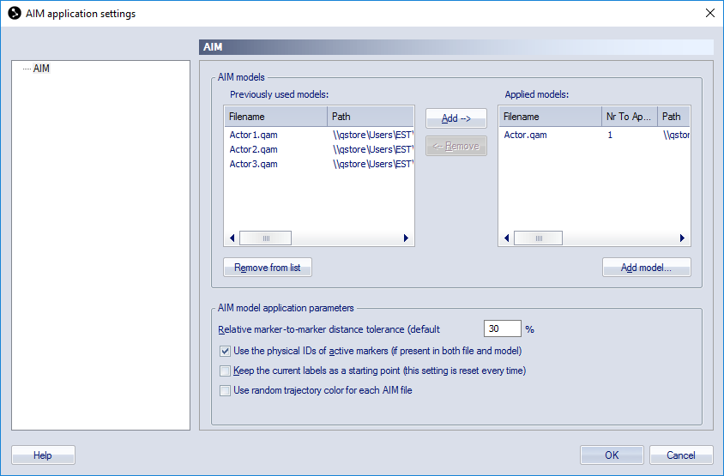
Task: Select Actor.qam in Applied models list
Action: (526, 135)
